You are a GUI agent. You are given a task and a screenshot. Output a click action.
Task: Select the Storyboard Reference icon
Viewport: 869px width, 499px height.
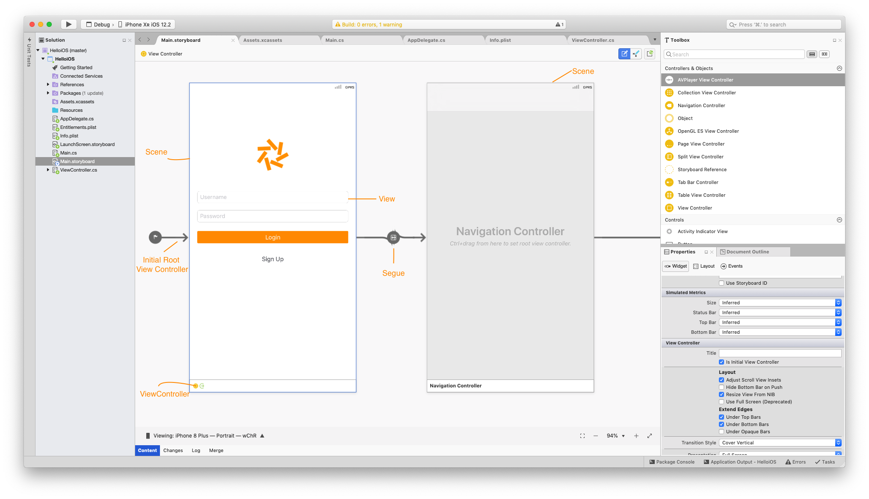pyautogui.click(x=669, y=169)
